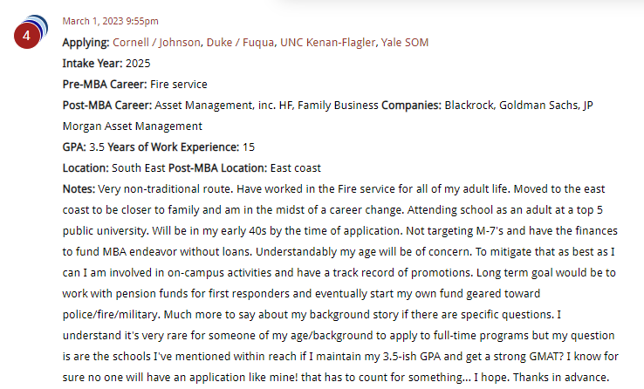Viewport: 644px width, 389px height.
Task: Visit the UNC Kenan-Flagler link
Action: [328, 42]
